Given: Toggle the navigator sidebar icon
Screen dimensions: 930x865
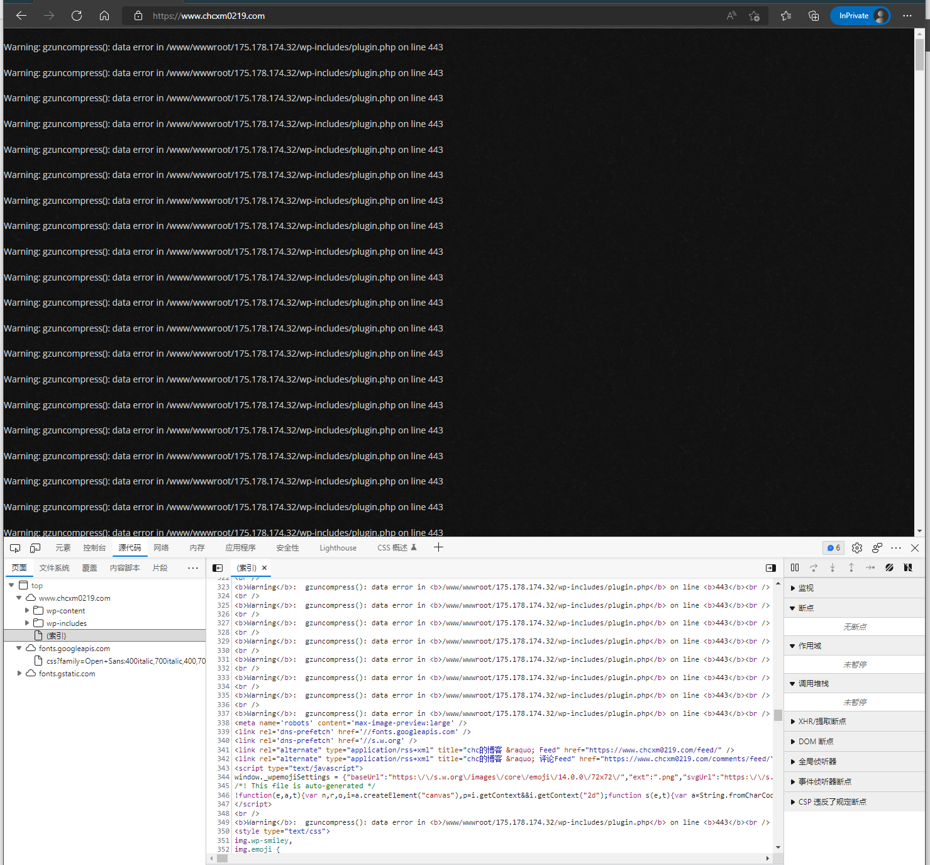Looking at the screenshot, I should pos(218,568).
